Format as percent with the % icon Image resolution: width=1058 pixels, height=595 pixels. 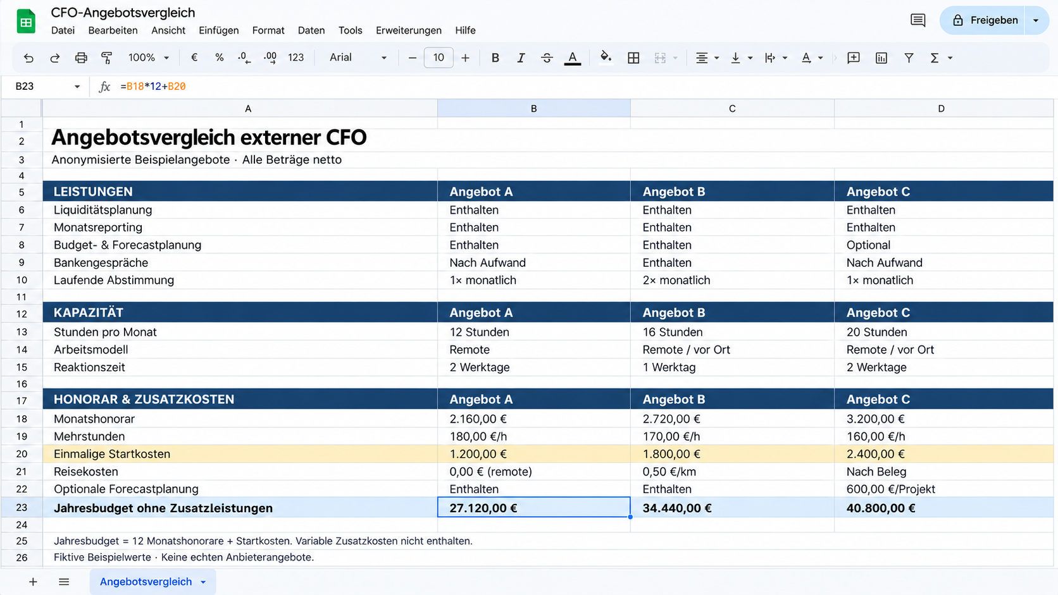(x=219, y=58)
